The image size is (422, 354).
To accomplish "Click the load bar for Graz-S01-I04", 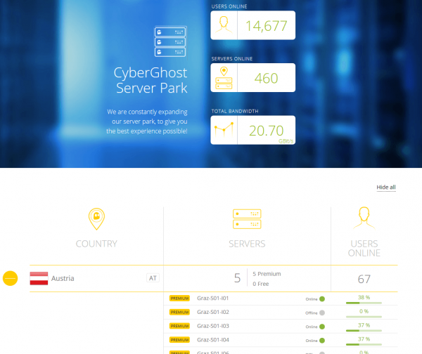I will click(364, 345).
